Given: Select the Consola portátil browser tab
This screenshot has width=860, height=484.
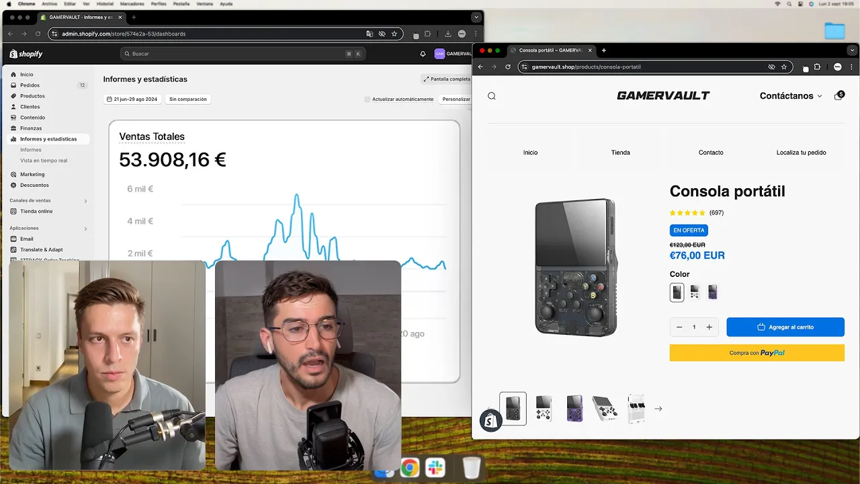Looking at the screenshot, I should click(x=550, y=50).
